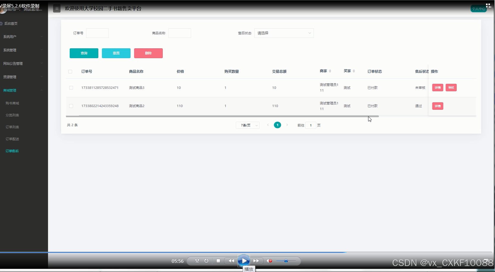The image size is (495, 272).
Task: Click the 订单号 search input field
Action: (97, 33)
